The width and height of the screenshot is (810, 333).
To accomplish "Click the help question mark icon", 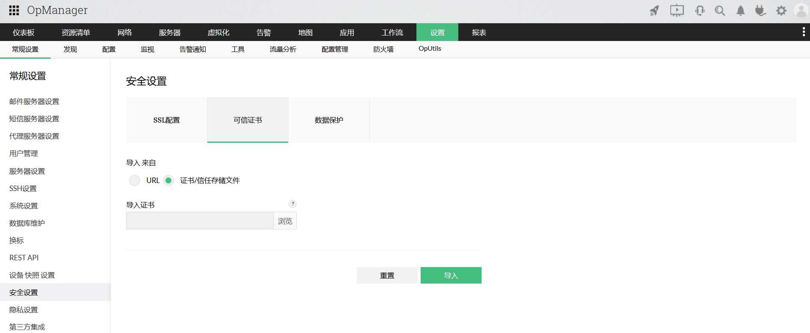I will tap(292, 204).
